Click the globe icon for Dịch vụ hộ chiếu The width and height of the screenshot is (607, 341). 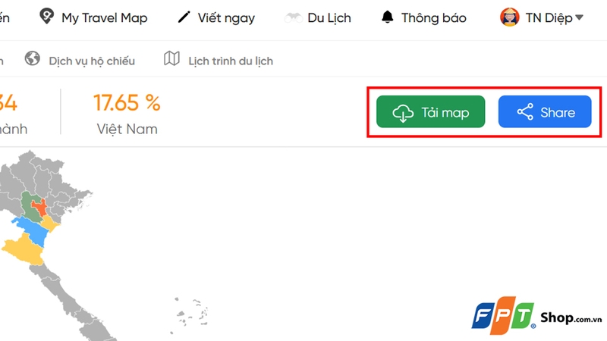point(32,59)
